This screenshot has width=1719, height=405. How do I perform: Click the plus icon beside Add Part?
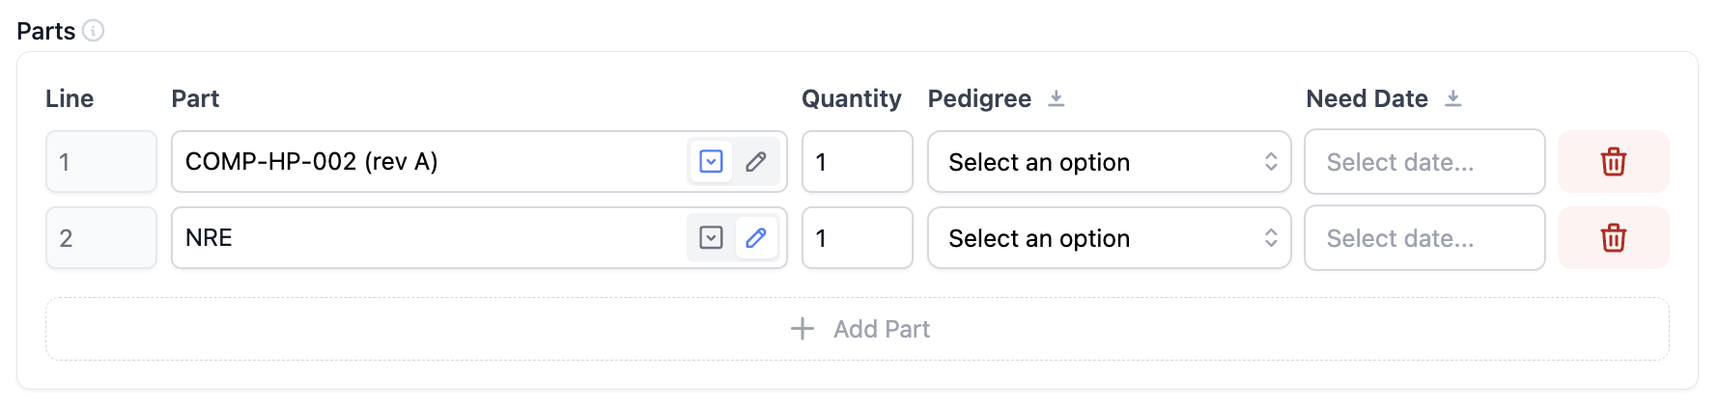tap(803, 329)
